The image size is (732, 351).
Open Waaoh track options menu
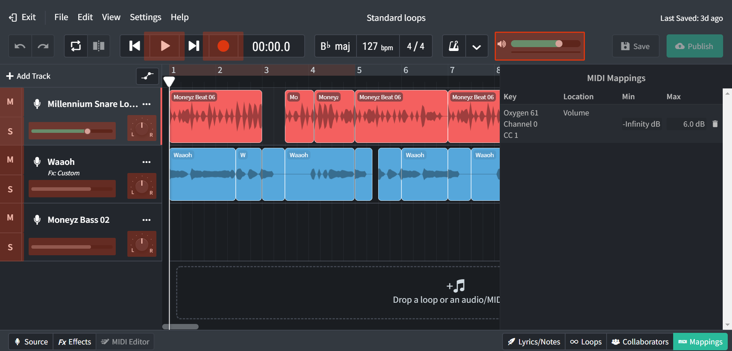point(146,162)
